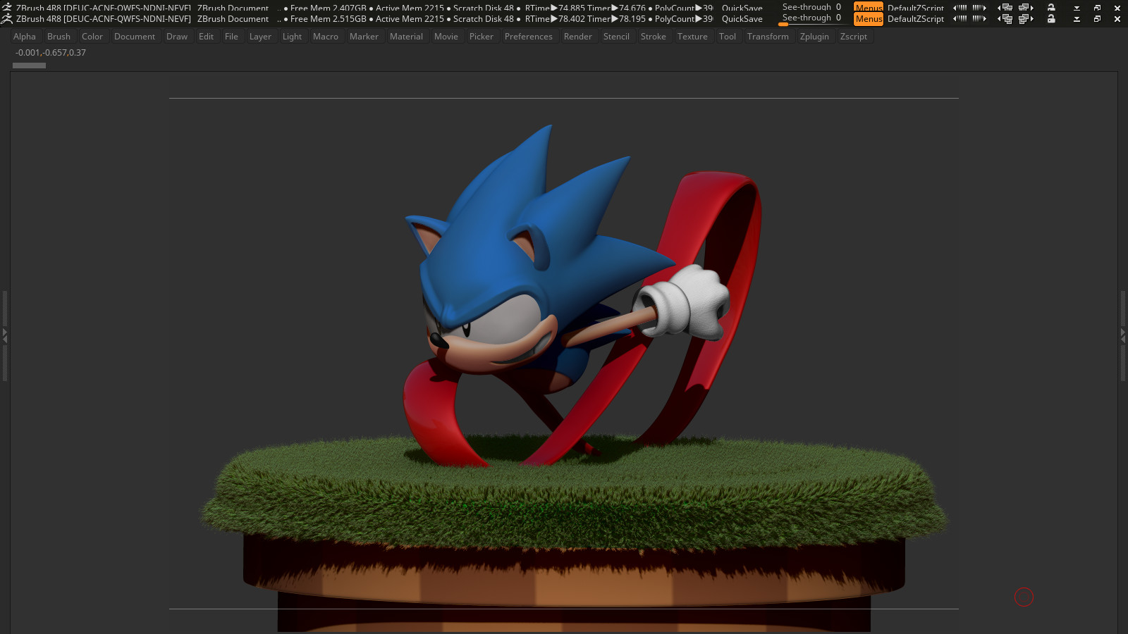
Task: Open the Texture menu
Action: click(692, 37)
